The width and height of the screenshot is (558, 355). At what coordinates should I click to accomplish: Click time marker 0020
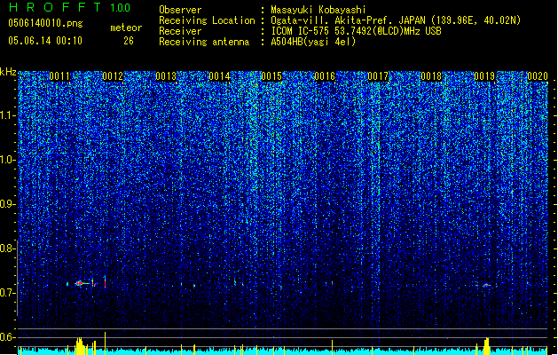(x=538, y=76)
